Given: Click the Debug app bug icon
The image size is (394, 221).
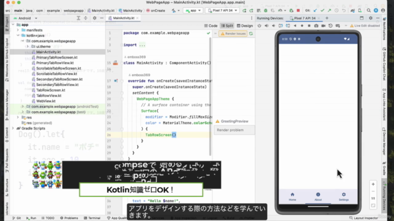Looking at the screenshot, I should [x=265, y=10].
